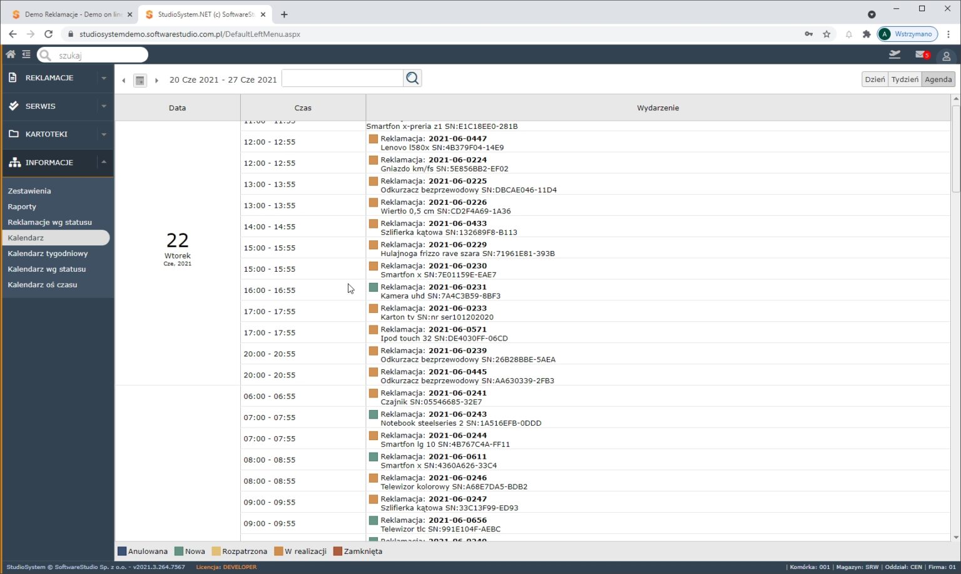Screen dimensions: 961x574
Task: Click the magnifier search button in calendar
Action: pos(412,78)
